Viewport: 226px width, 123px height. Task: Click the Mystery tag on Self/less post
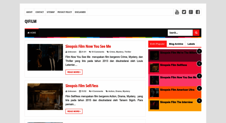(x=126, y=91)
